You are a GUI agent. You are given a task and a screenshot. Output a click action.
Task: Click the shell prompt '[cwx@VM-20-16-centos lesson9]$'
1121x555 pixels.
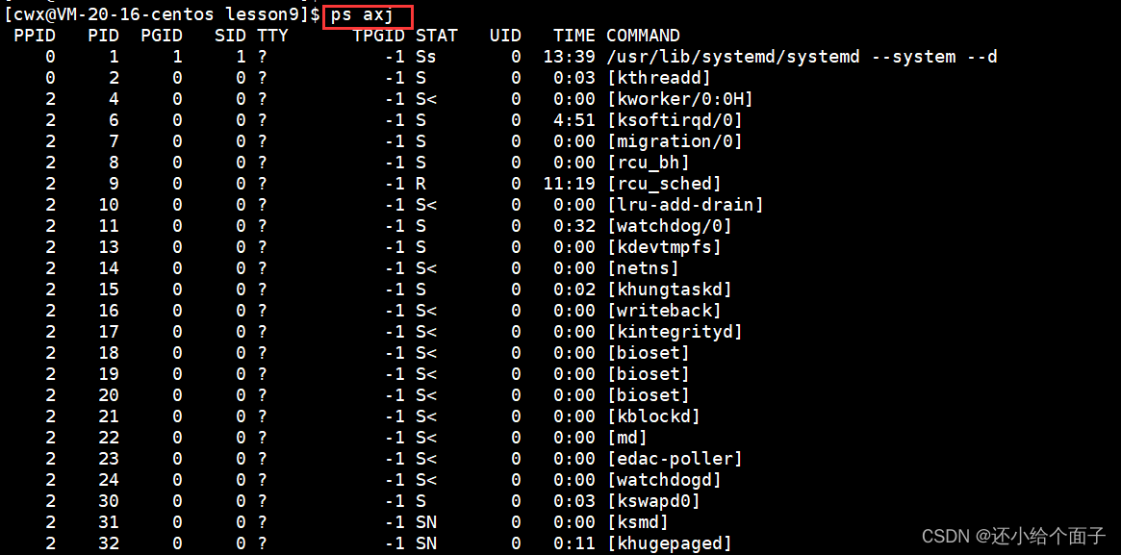pos(162,15)
